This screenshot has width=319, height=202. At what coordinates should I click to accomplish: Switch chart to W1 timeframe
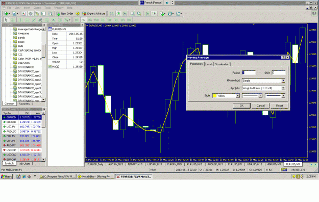[122, 20]
